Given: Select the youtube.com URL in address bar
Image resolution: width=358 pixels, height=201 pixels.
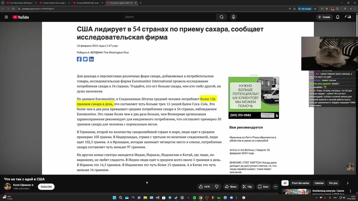Looking at the screenshot, I should [38, 9].
